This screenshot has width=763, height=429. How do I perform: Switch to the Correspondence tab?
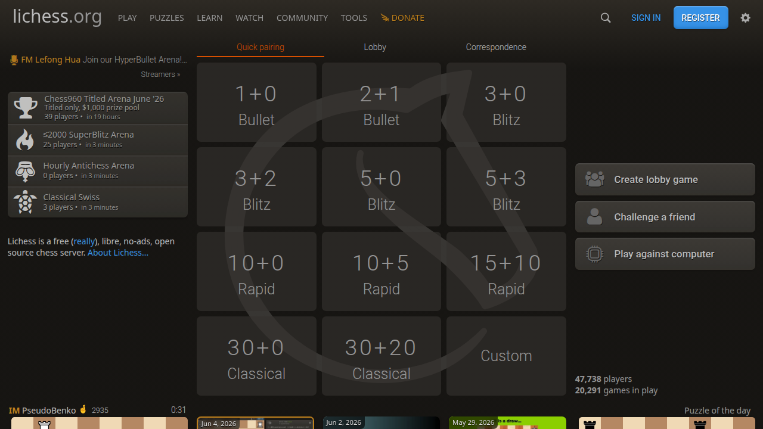(496, 47)
